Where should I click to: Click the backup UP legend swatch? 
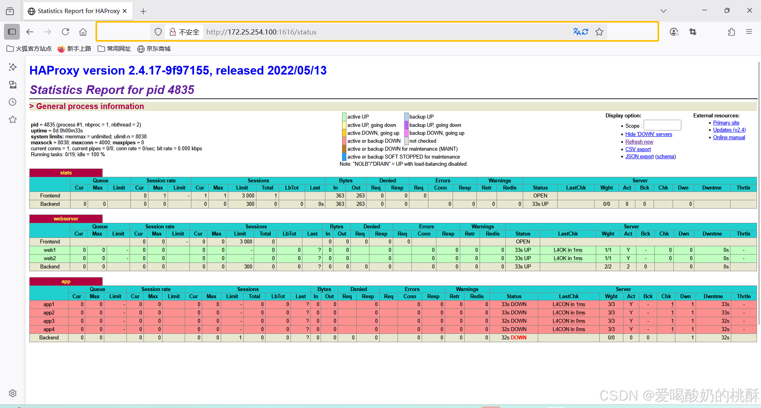point(406,117)
